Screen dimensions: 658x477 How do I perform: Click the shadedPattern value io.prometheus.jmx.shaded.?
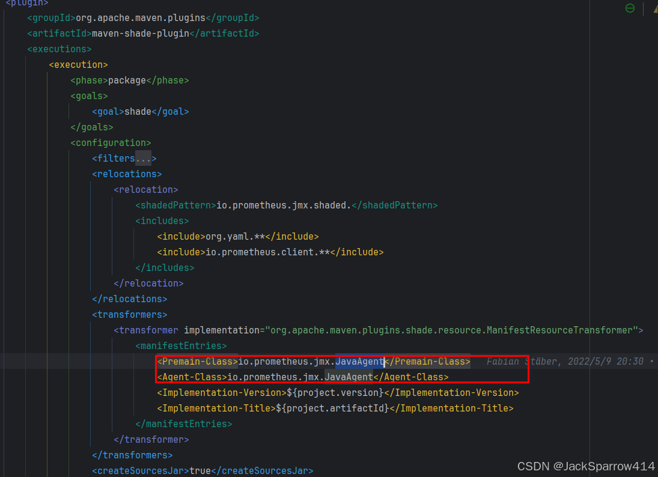[284, 205]
